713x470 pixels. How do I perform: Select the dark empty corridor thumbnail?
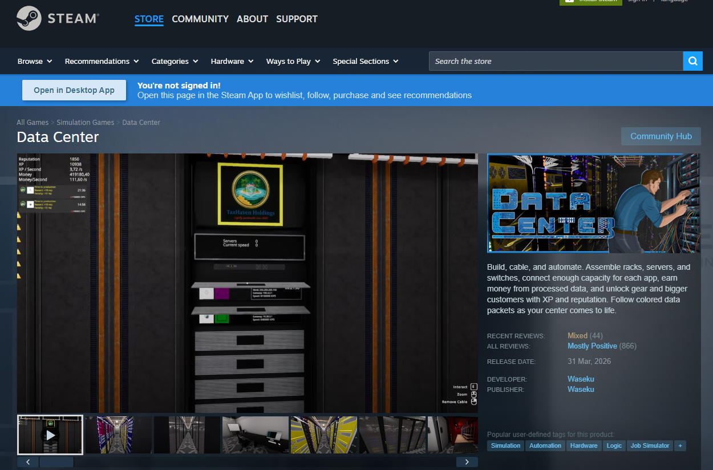pyautogui.click(x=187, y=435)
